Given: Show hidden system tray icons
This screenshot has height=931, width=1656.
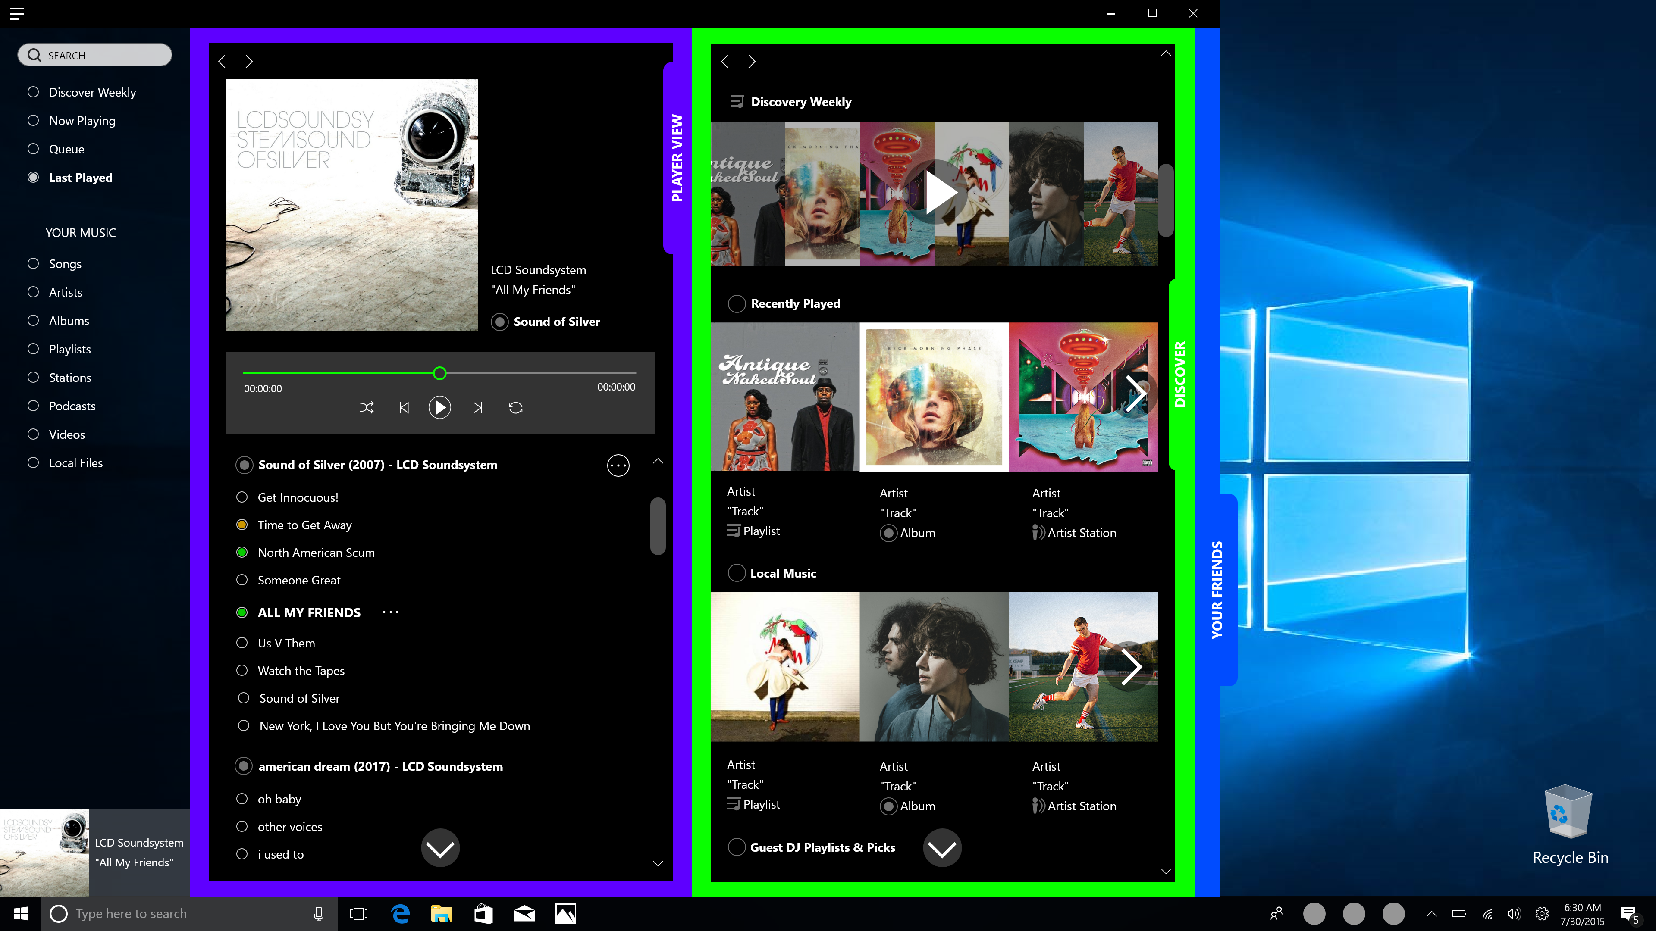Looking at the screenshot, I should [1432, 914].
